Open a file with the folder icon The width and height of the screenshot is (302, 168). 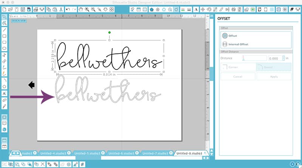pos(11,9)
